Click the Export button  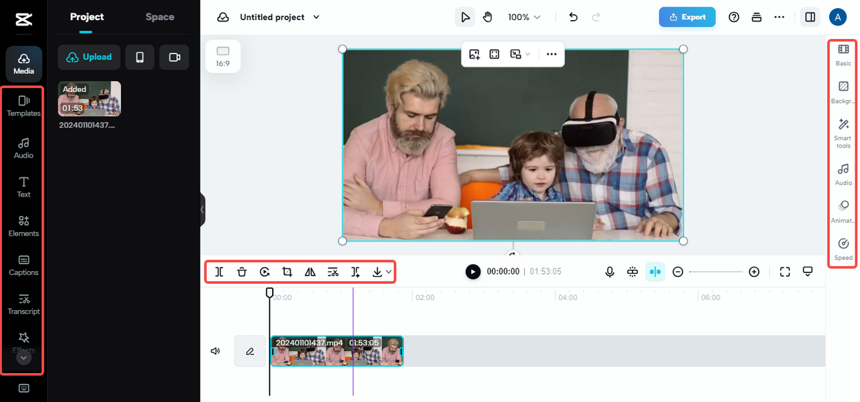[687, 17]
